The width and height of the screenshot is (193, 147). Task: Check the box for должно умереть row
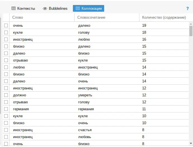(x=6, y=95)
